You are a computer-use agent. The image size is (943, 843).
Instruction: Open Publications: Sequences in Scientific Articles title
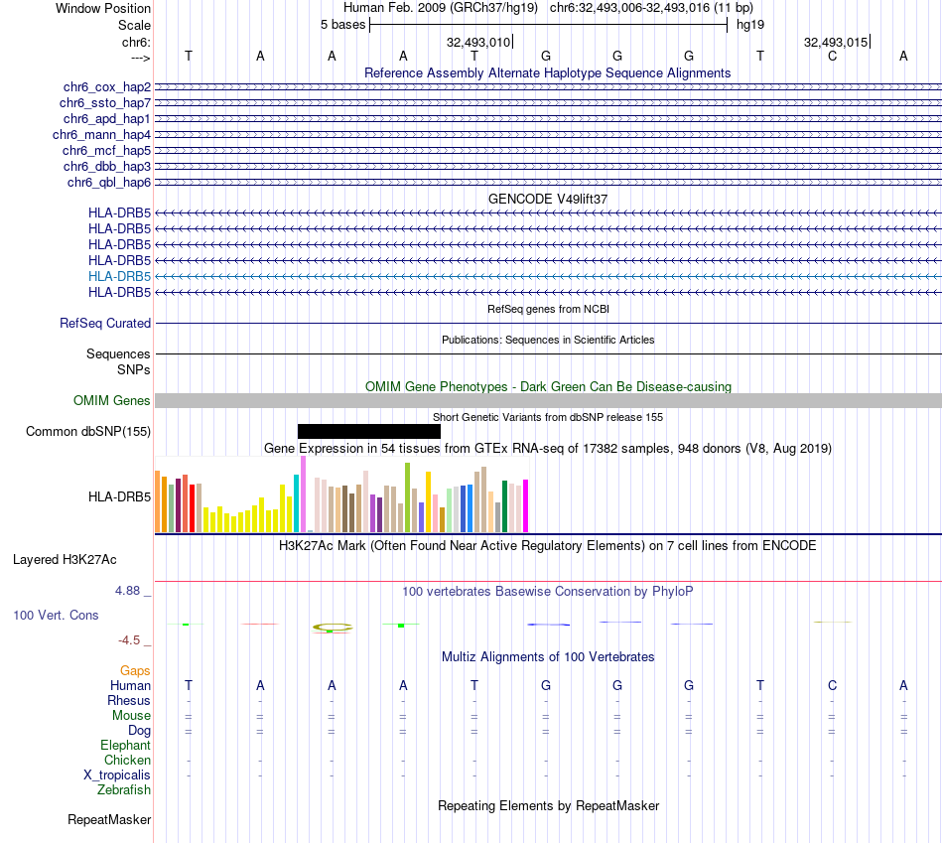click(x=548, y=340)
